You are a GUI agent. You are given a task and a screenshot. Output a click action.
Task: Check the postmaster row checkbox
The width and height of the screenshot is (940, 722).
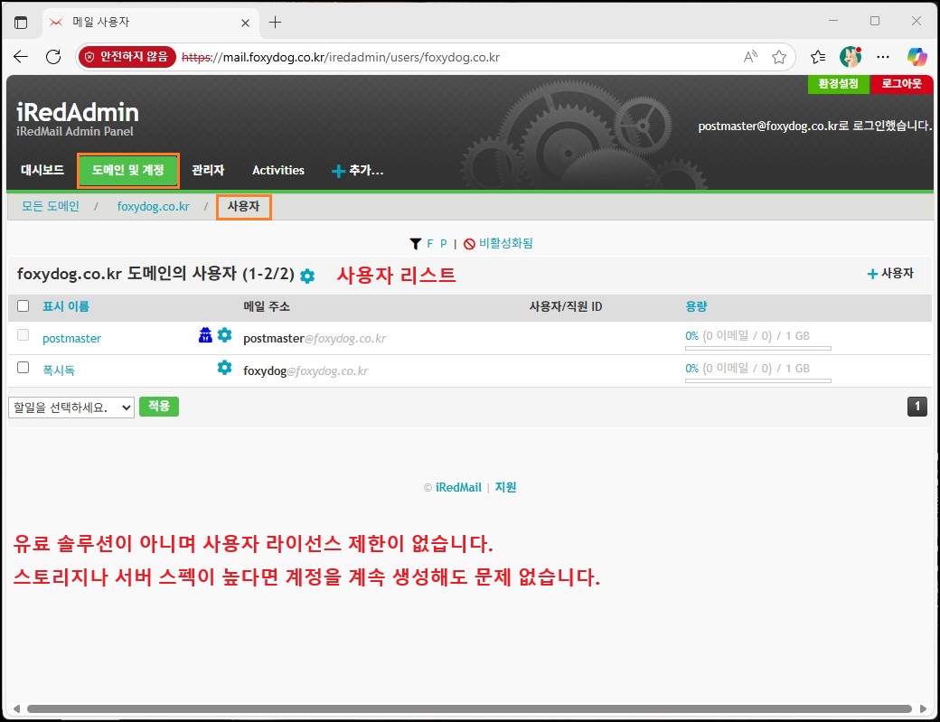(x=23, y=335)
